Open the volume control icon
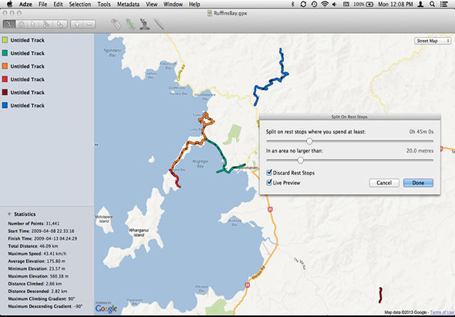The height and width of the screenshot is (317, 455). (335, 4)
